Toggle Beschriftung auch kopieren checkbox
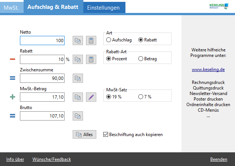The image size is (235, 166). tap(106, 135)
